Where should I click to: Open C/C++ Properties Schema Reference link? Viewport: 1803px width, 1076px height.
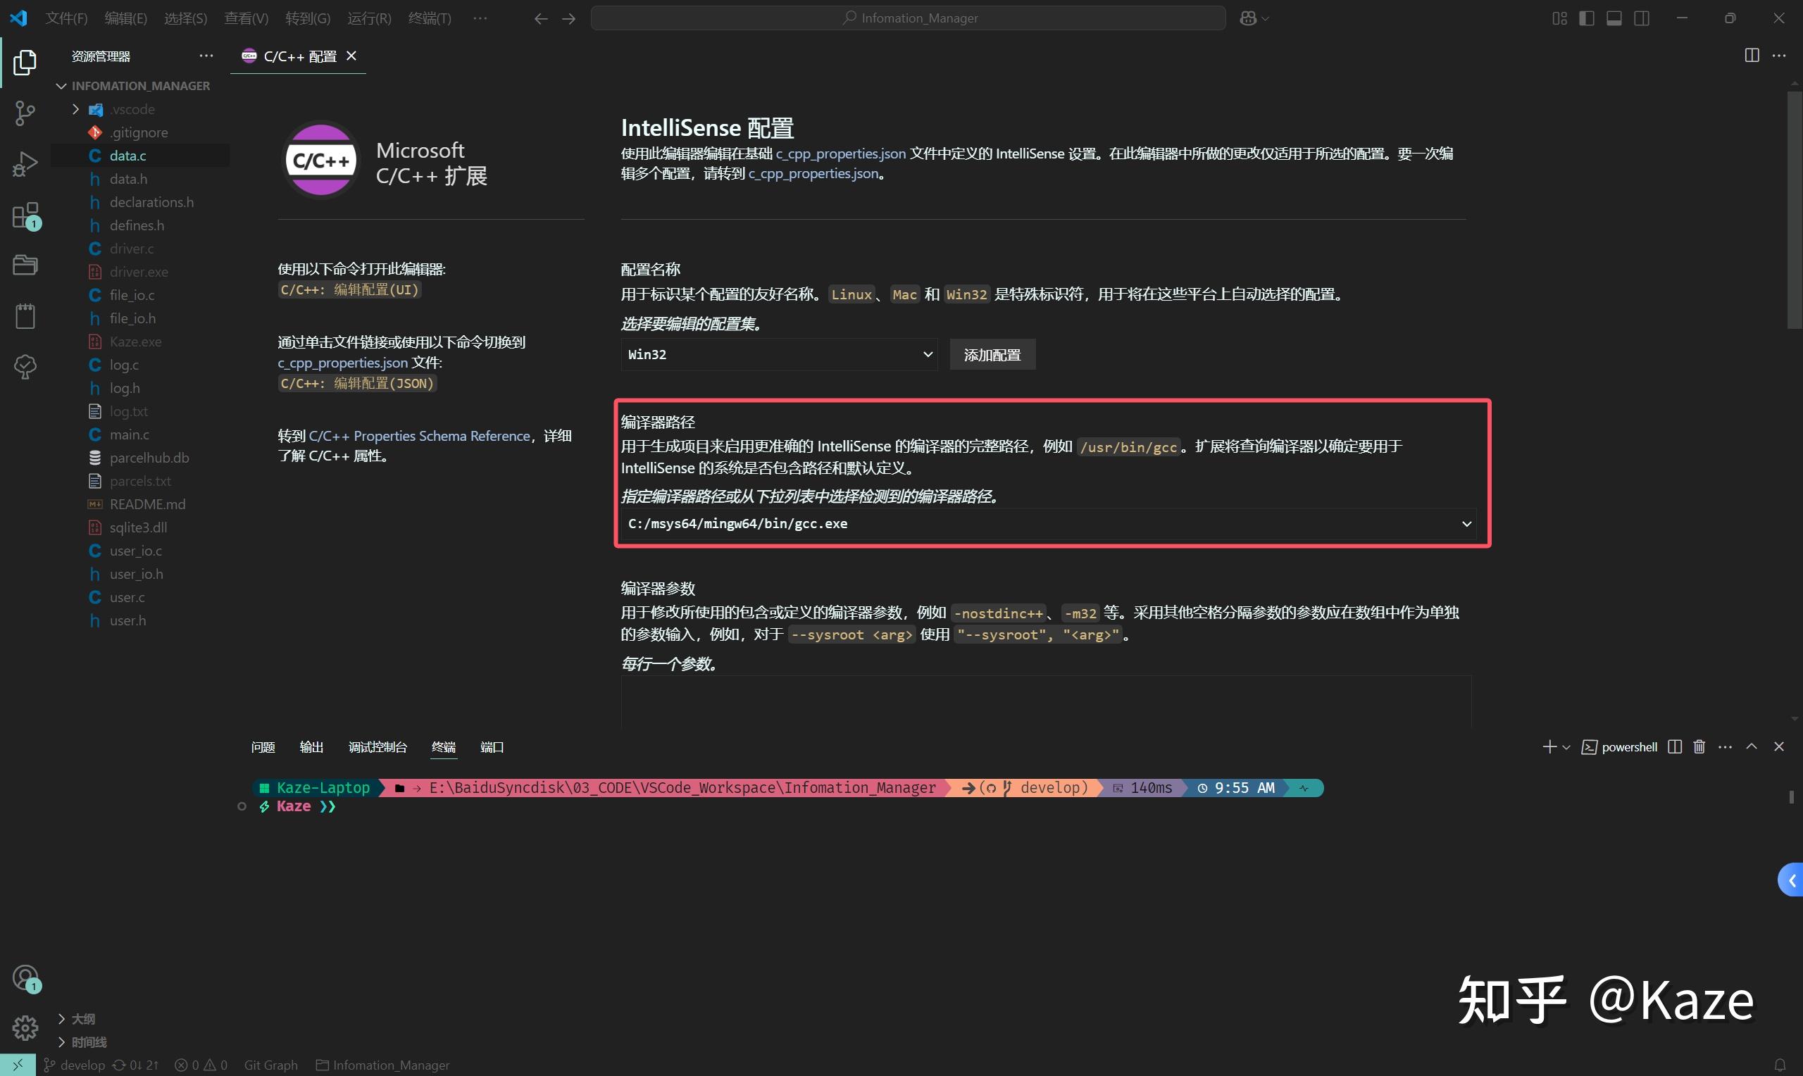[420, 436]
